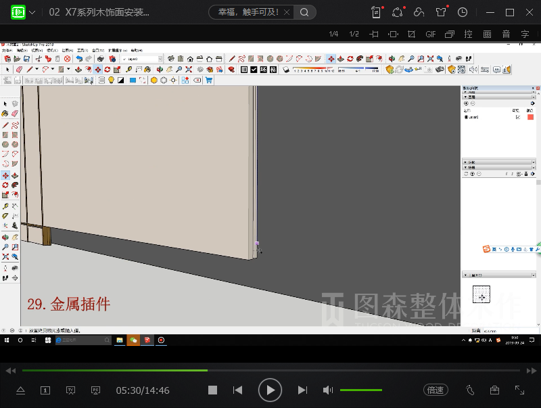Record a GIF from the video
This screenshot has height=408, width=541.
[x=431, y=34]
